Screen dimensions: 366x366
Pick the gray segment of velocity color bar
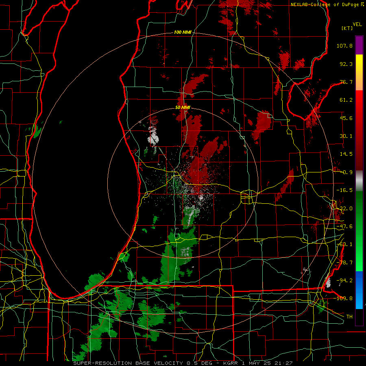(359, 181)
